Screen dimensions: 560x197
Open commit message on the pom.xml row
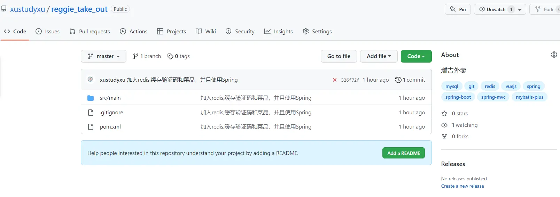[256, 127]
